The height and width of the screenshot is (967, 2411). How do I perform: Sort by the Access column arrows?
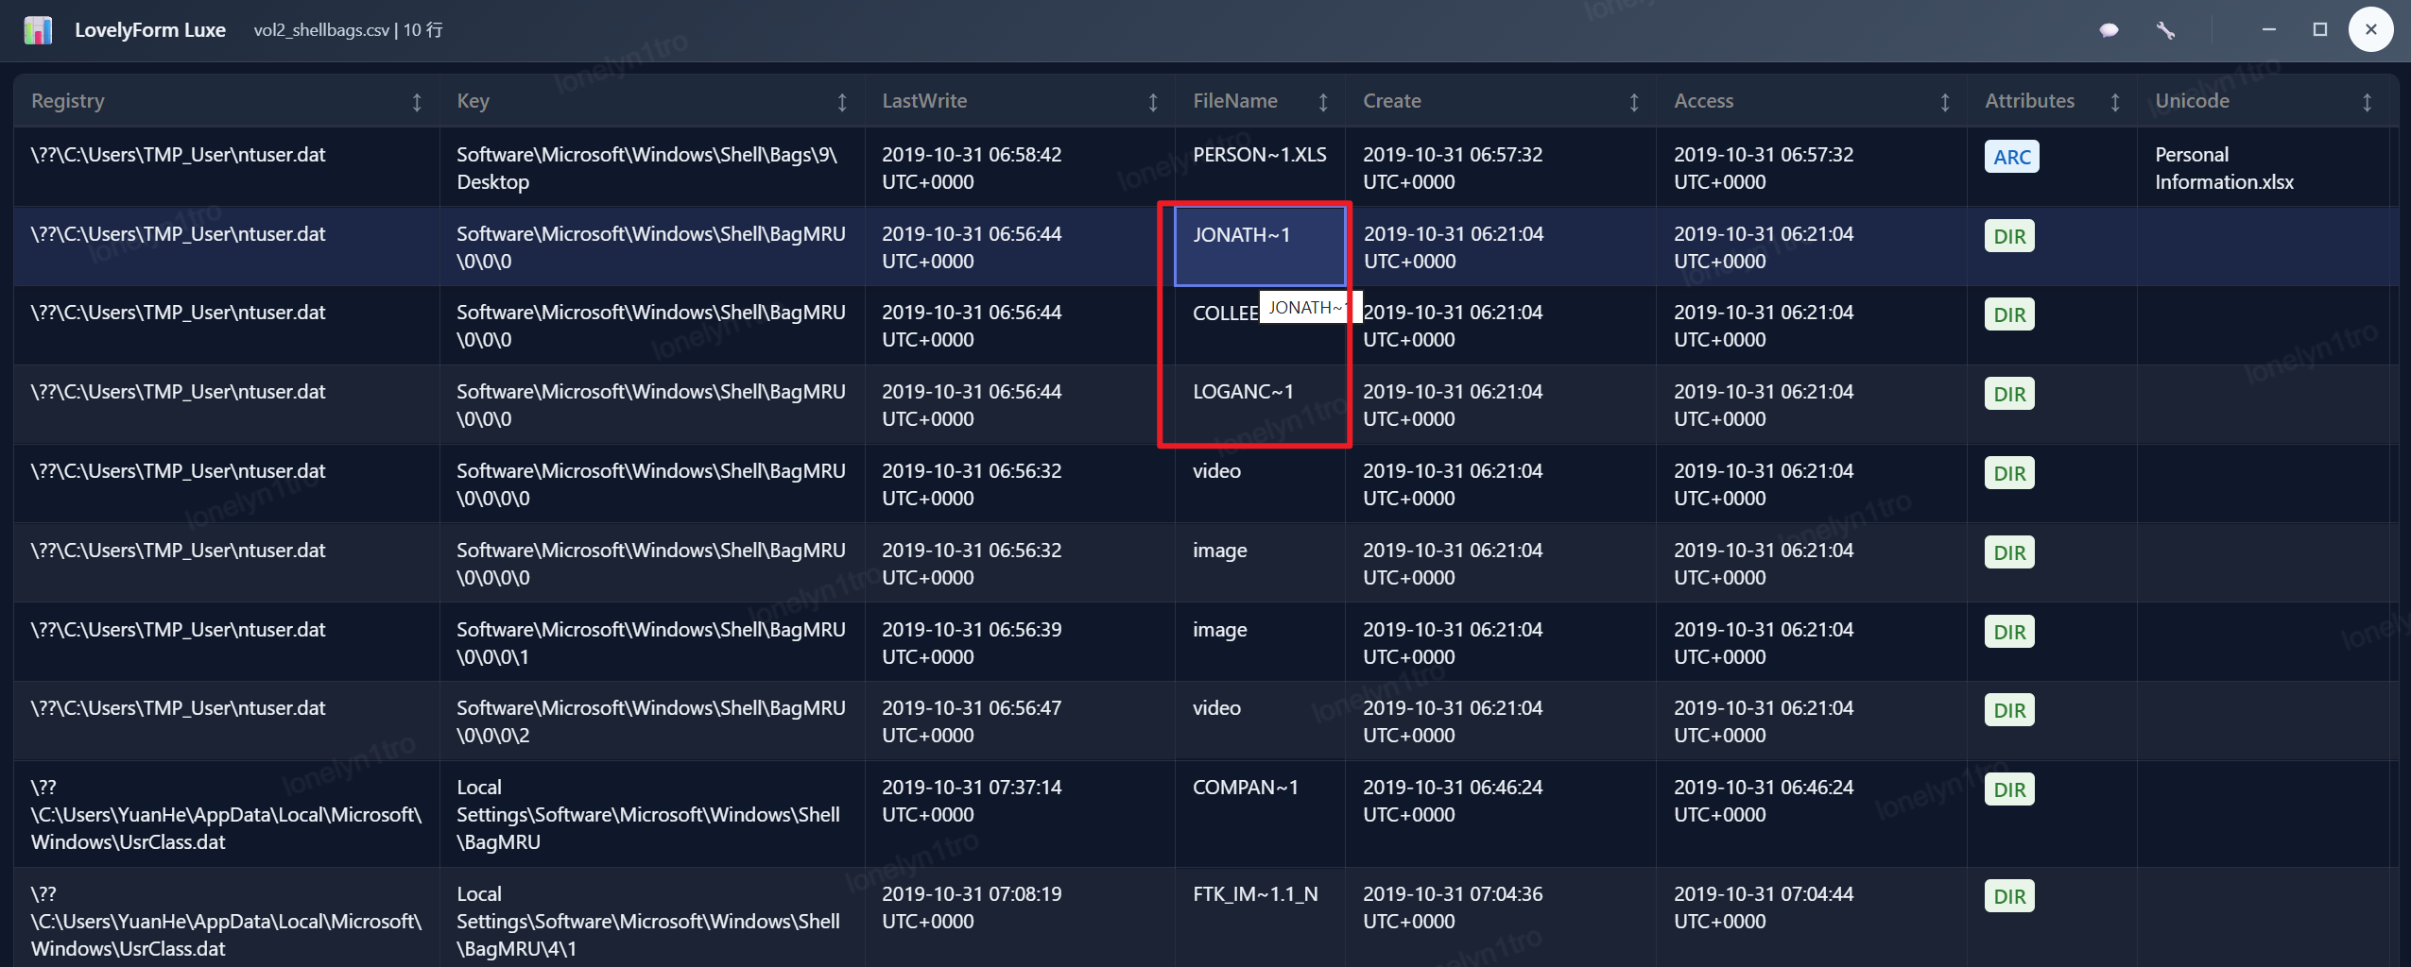point(1945,102)
